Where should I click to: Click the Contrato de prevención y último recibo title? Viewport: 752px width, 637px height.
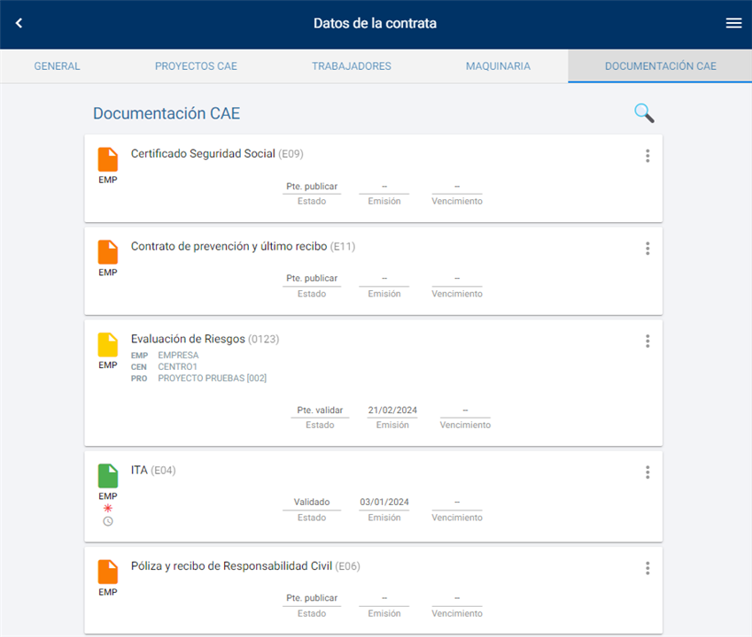[x=229, y=246]
